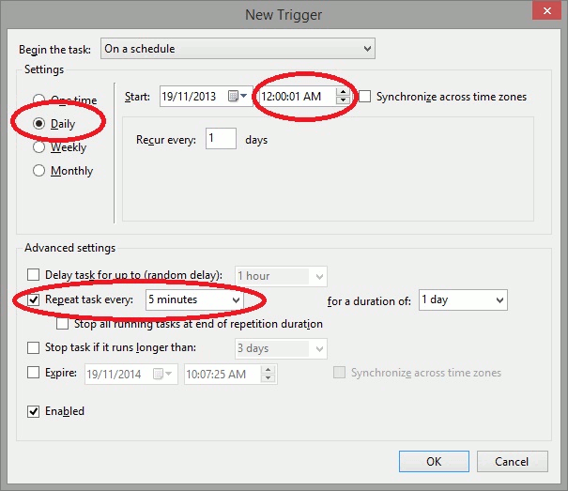Open the Begin the task dropdown

click(237, 49)
